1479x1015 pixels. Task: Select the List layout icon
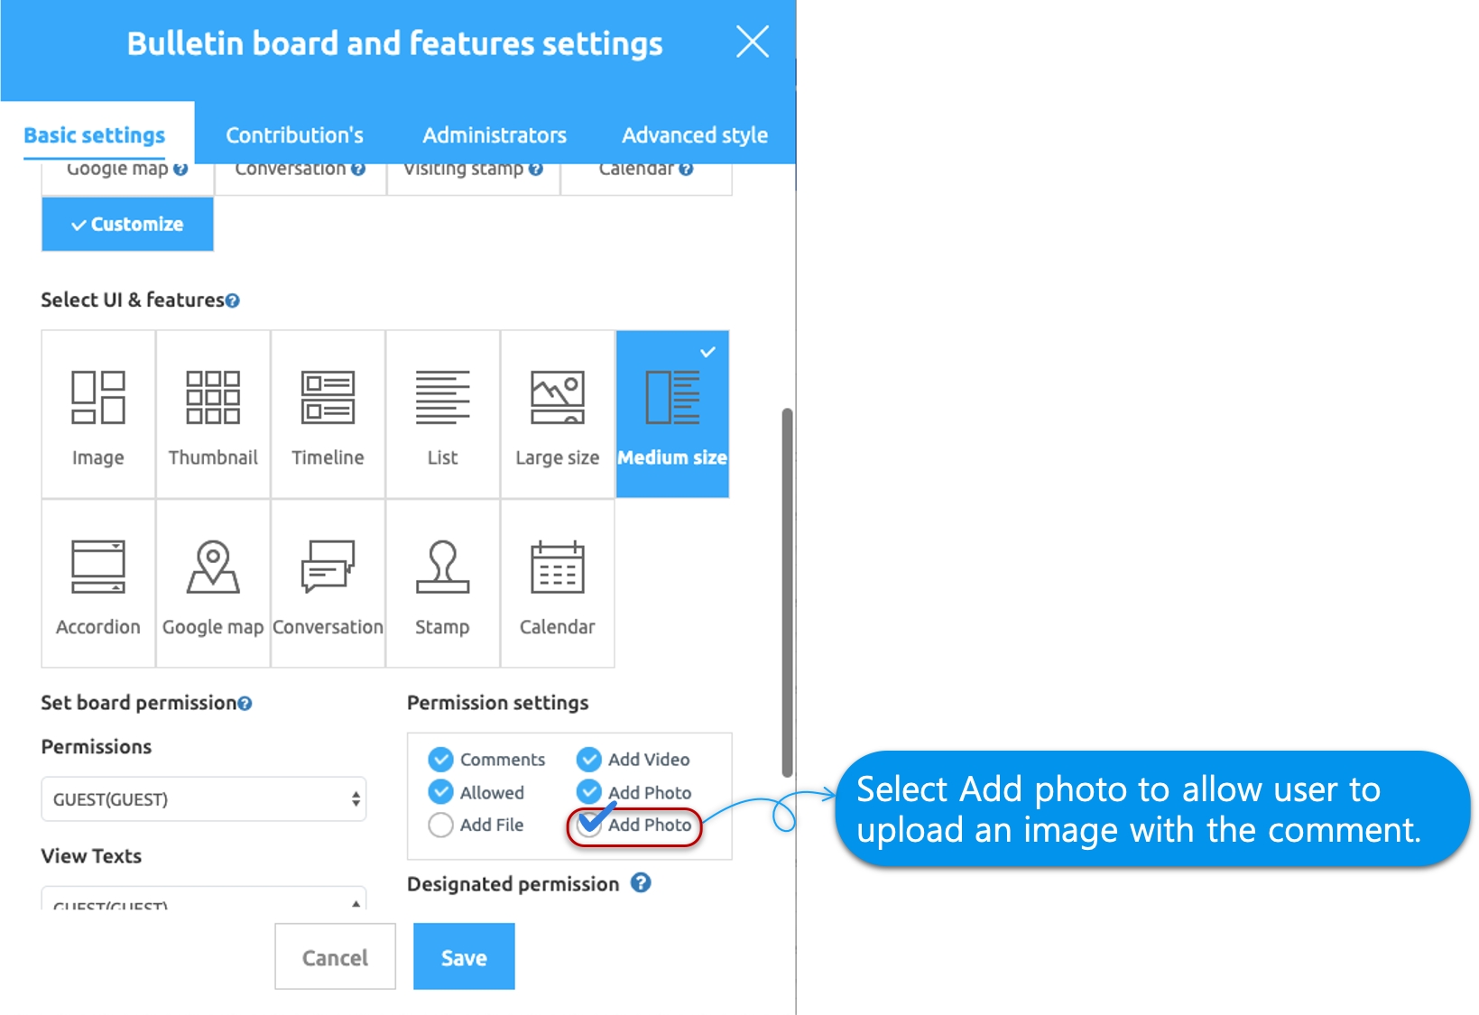(x=442, y=414)
